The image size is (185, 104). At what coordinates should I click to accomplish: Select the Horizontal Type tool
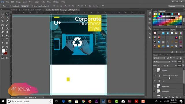[7, 39]
